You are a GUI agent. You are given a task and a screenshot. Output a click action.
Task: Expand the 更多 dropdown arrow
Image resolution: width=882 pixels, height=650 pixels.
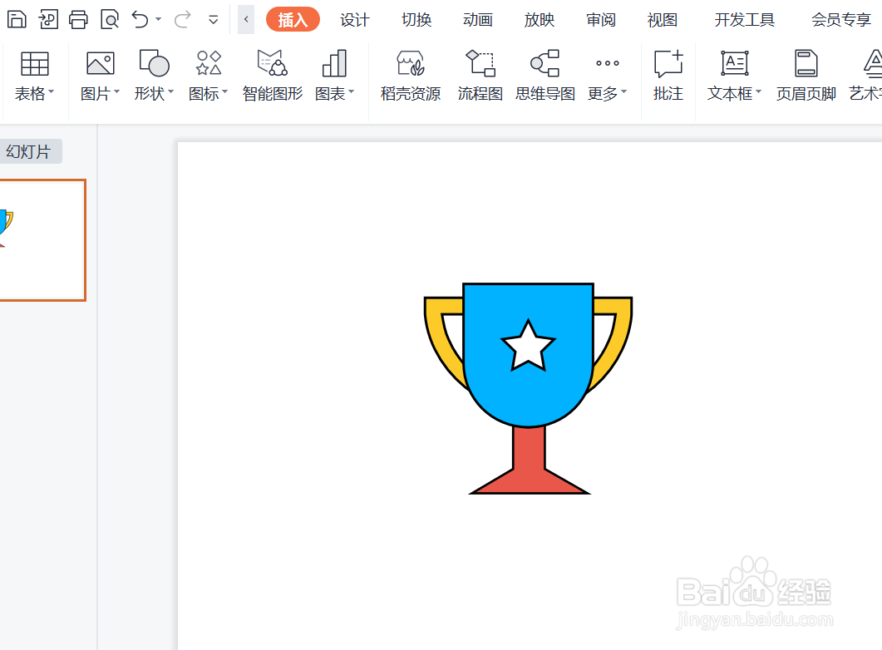tap(623, 91)
